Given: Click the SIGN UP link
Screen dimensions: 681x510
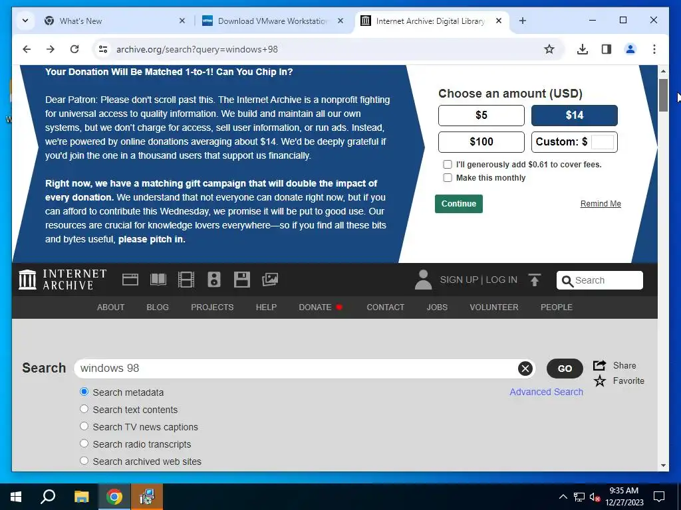Looking at the screenshot, I should pyautogui.click(x=459, y=280).
